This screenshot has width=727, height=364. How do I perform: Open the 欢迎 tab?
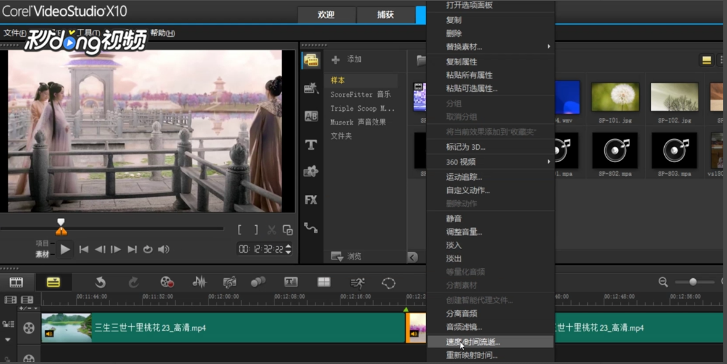[x=326, y=15]
